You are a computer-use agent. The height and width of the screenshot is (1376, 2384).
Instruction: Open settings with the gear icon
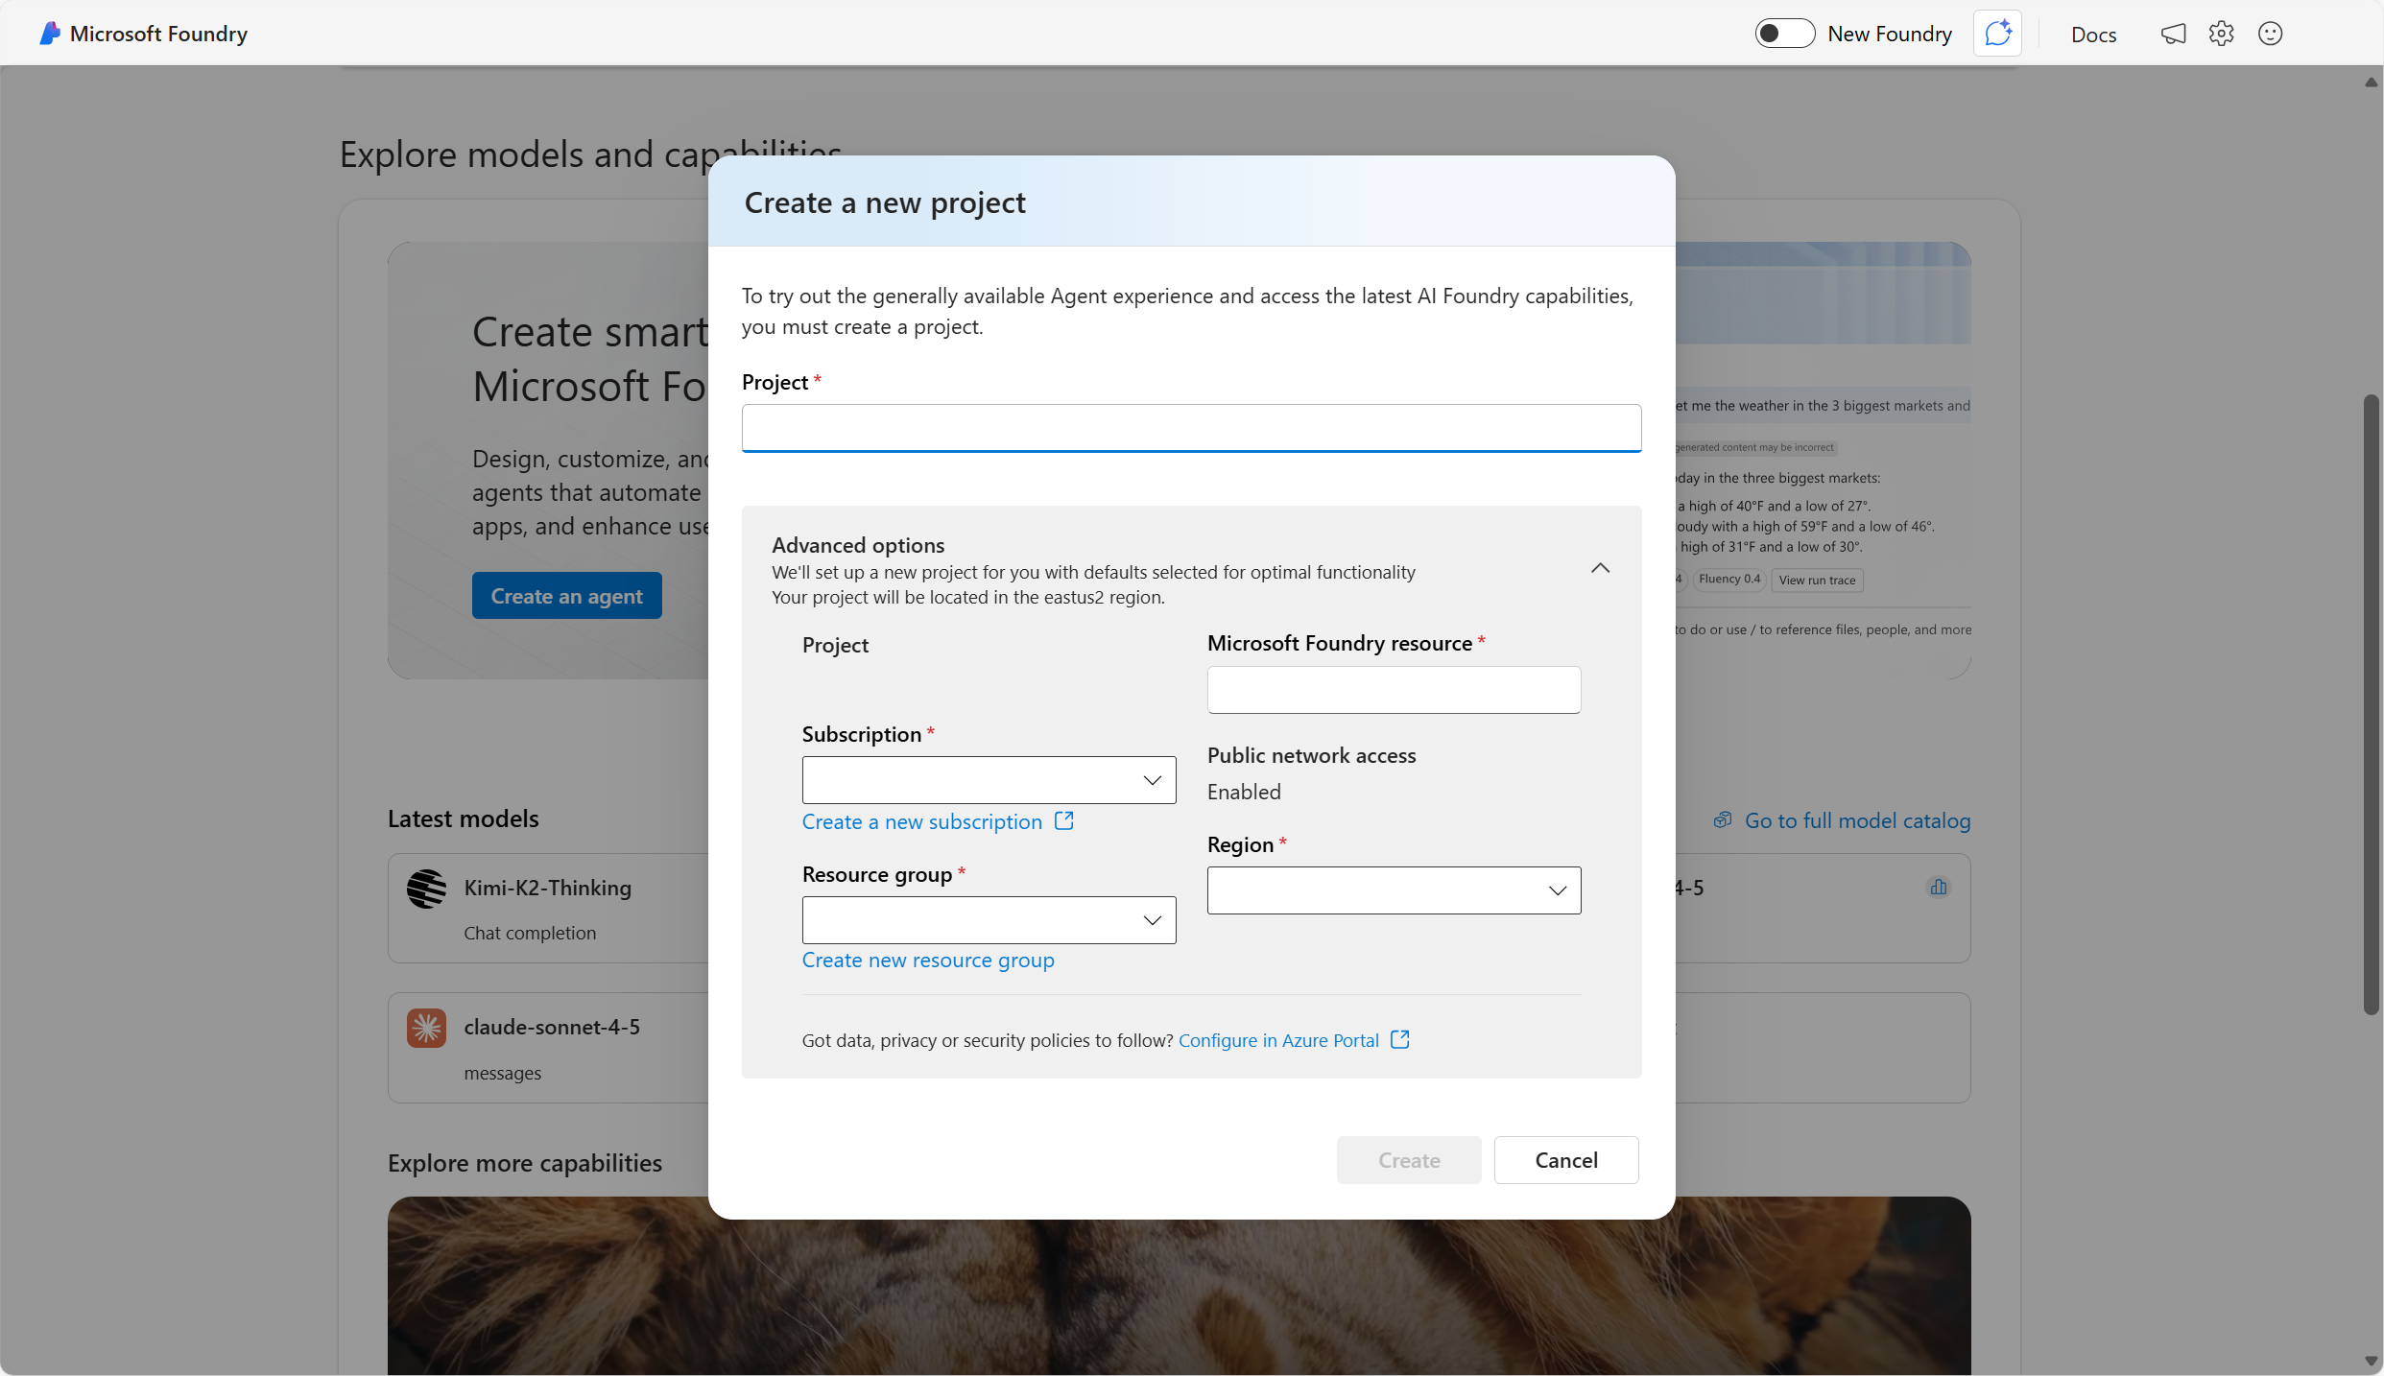pyautogui.click(x=2222, y=33)
